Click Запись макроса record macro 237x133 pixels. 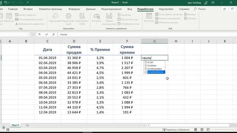click(x=26, y=15)
